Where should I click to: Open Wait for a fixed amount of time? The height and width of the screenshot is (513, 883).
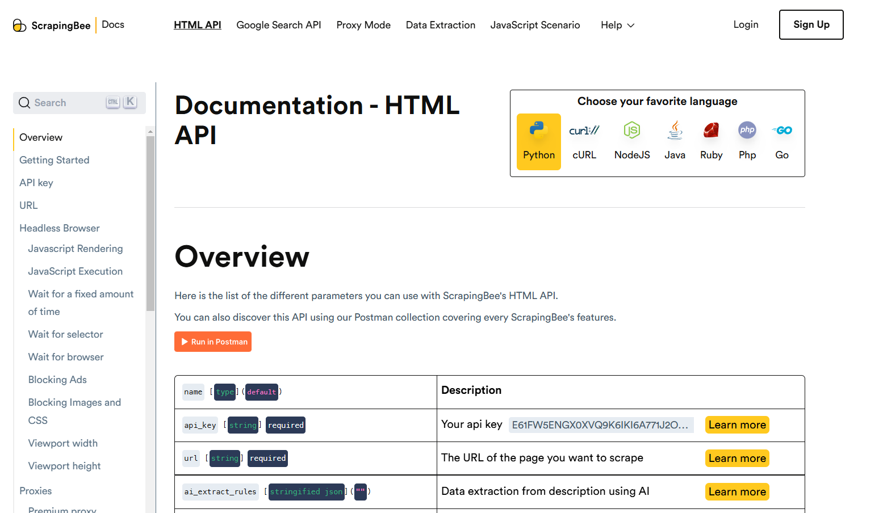pyautogui.click(x=81, y=302)
